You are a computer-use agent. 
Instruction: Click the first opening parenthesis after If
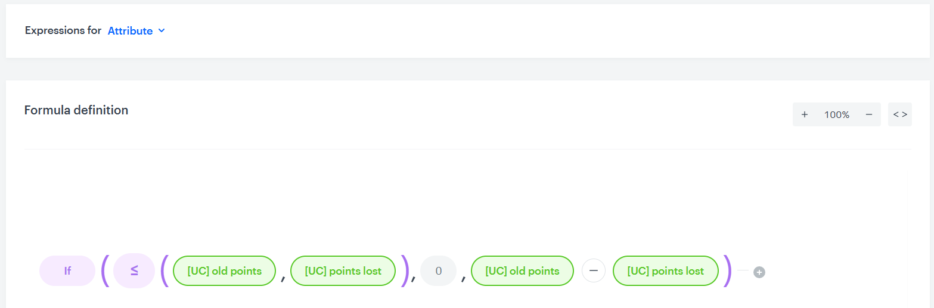105,271
